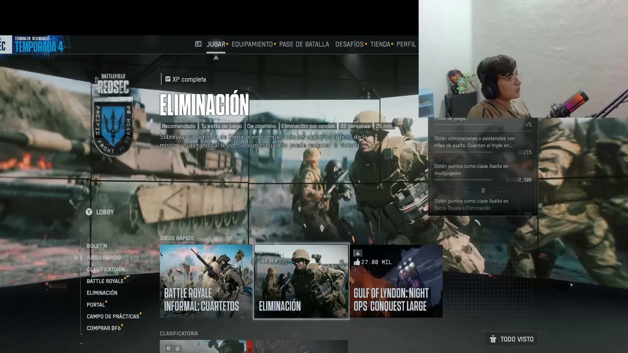This screenshot has height=353, width=628.
Task: Click the CLASIFICATORIA section heading above cards
Action: pyautogui.click(x=179, y=333)
